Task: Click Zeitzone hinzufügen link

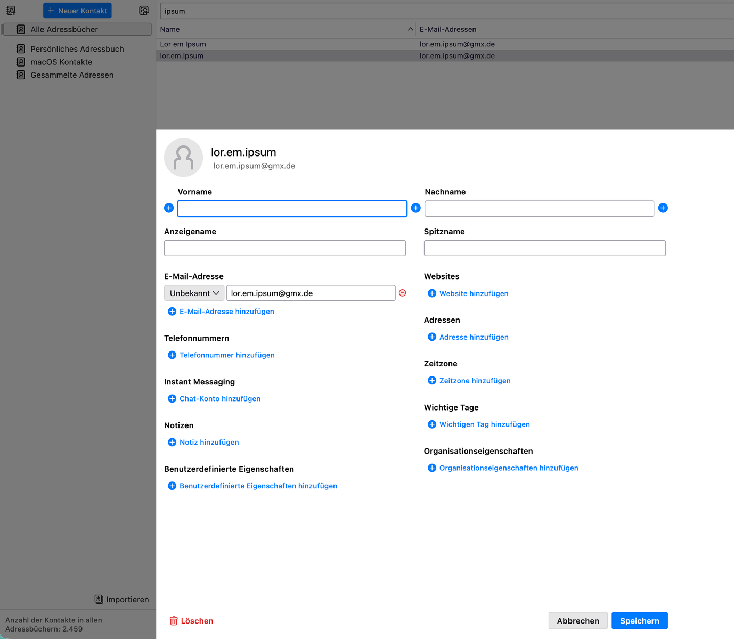Action: click(x=469, y=381)
